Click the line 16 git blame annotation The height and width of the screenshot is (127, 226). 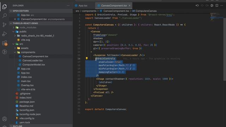click(151, 59)
